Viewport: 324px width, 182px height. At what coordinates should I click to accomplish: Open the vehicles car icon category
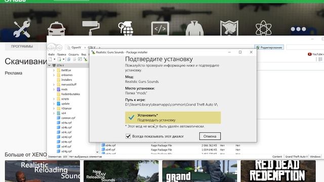point(56,28)
